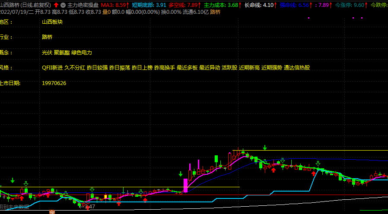Click the solid green down arrow above the price peak

pyautogui.click(x=265, y=148)
